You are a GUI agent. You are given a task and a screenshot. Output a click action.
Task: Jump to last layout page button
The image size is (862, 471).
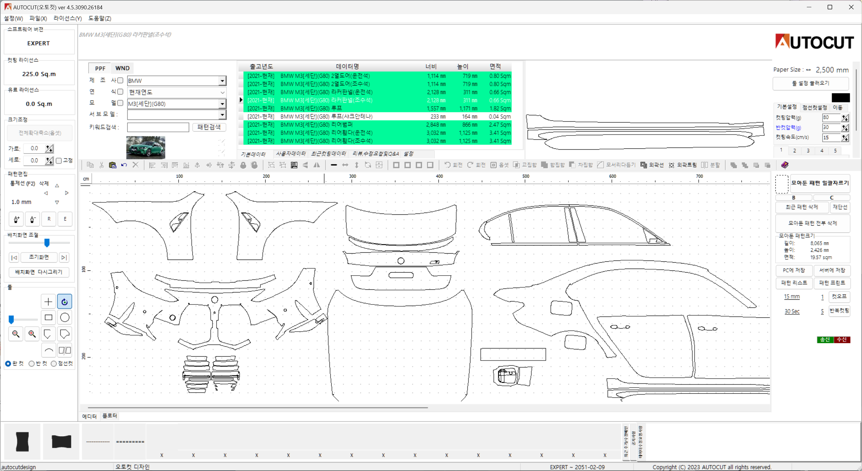click(64, 257)
